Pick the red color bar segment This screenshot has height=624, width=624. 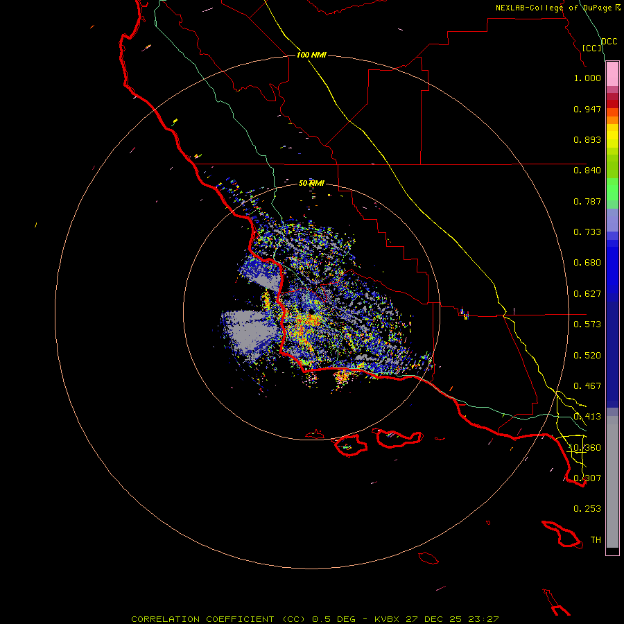click(612, 104)
